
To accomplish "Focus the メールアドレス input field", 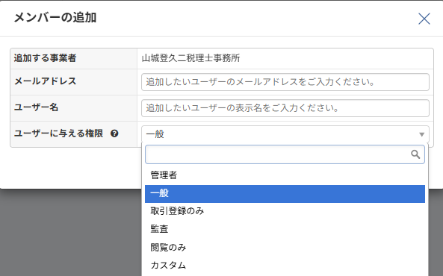I will tap(285, 82).
